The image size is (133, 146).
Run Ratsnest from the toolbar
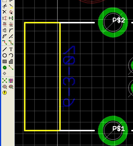tap(5, 81)
